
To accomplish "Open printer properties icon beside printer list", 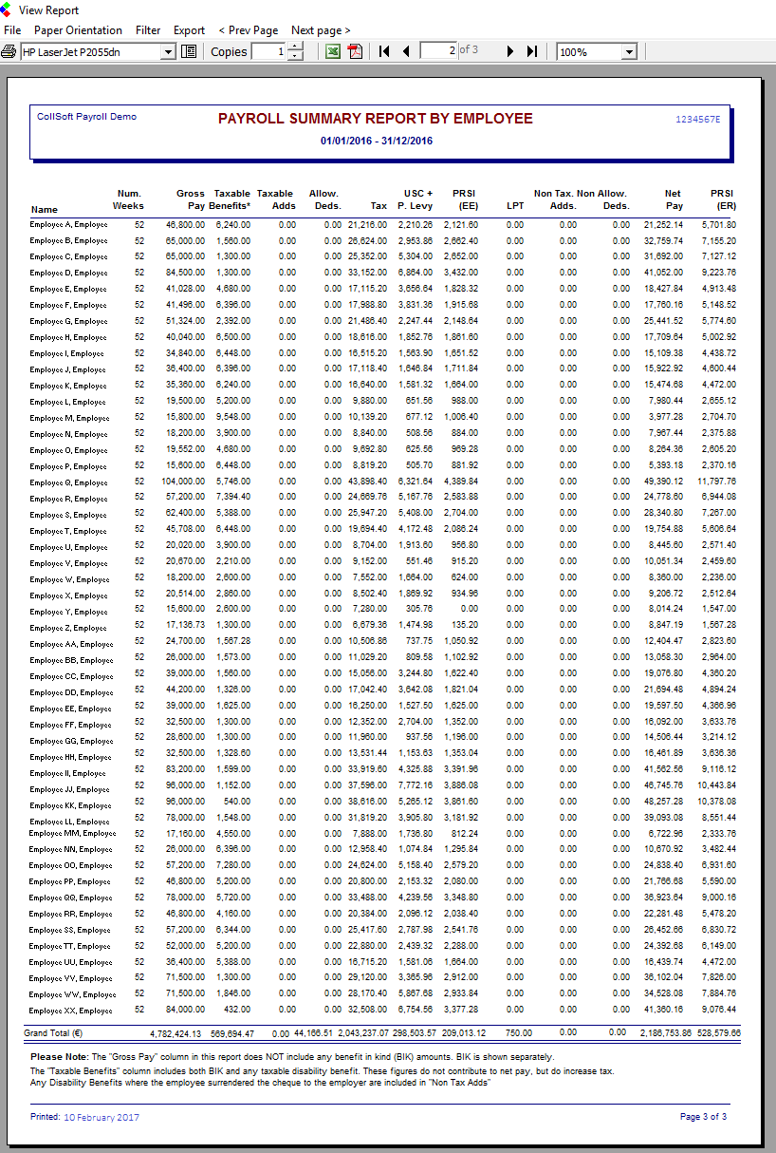I will click(188, 52).
